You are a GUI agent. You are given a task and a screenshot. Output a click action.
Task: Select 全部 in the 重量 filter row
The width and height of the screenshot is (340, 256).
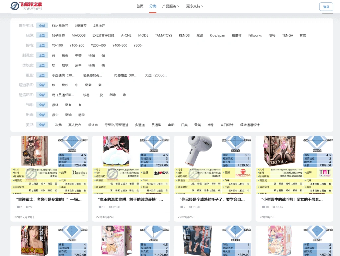pyautogui.click(x=42, y=75)
